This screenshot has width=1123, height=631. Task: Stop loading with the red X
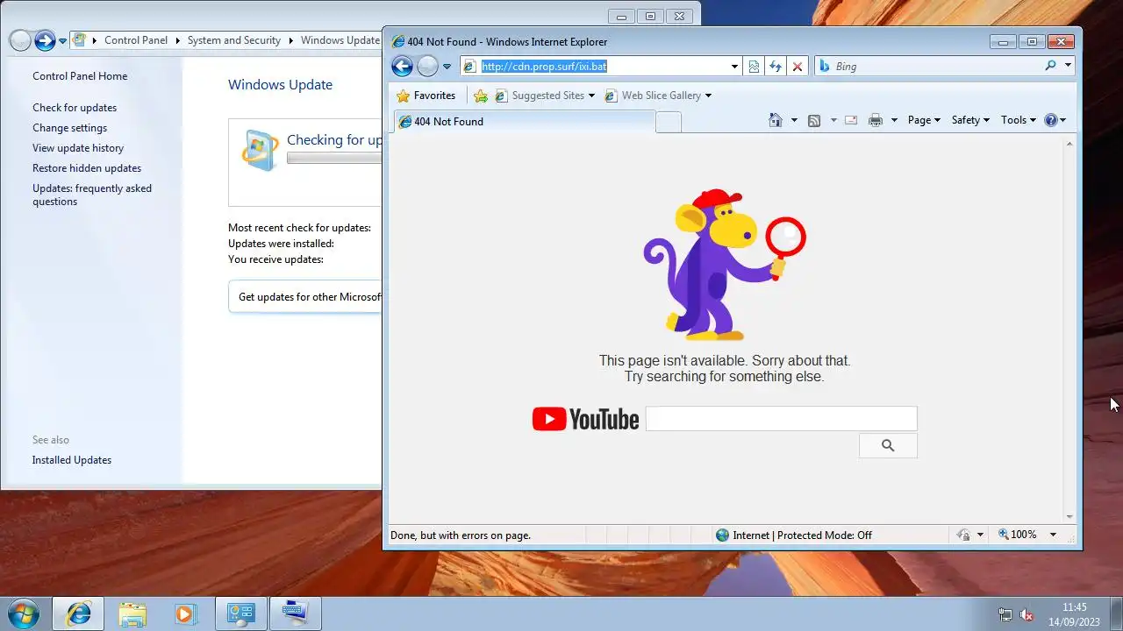[798, 67]
